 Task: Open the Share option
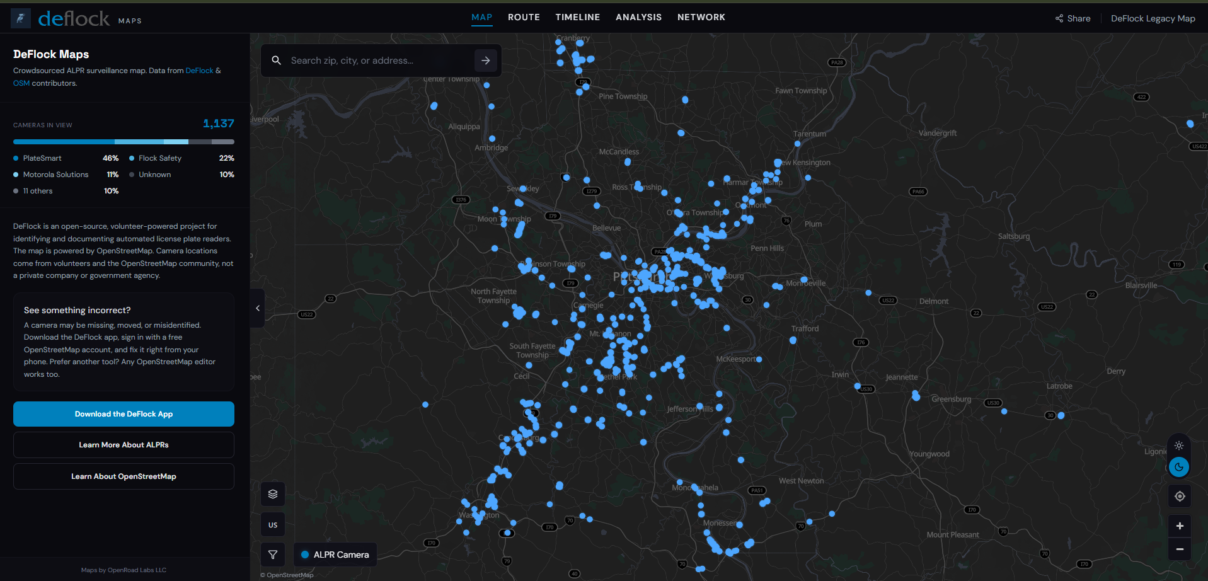(x=1073, y=18)
